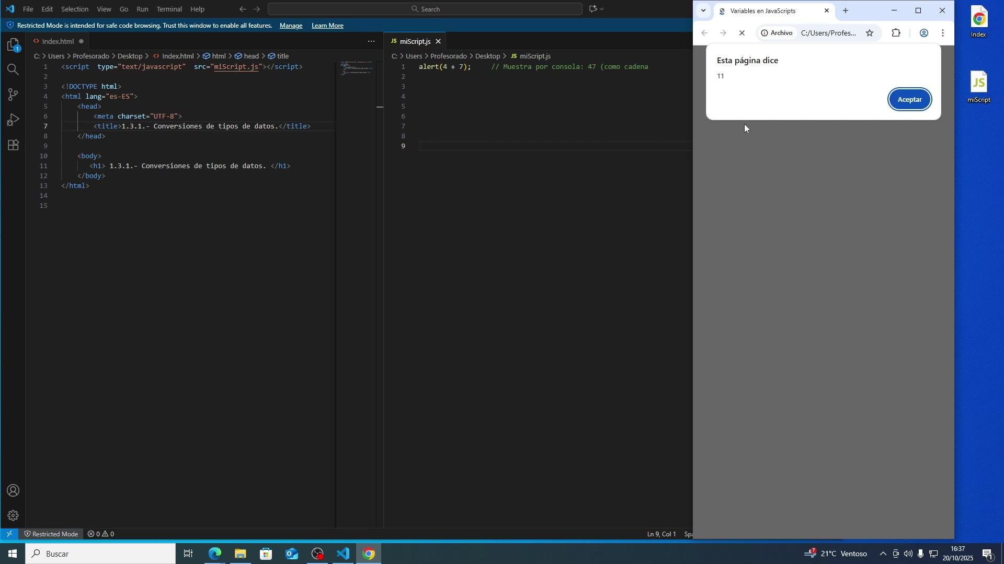Click Aceptar in the alert dialog
1004x564 pixels.
(910, 100)
